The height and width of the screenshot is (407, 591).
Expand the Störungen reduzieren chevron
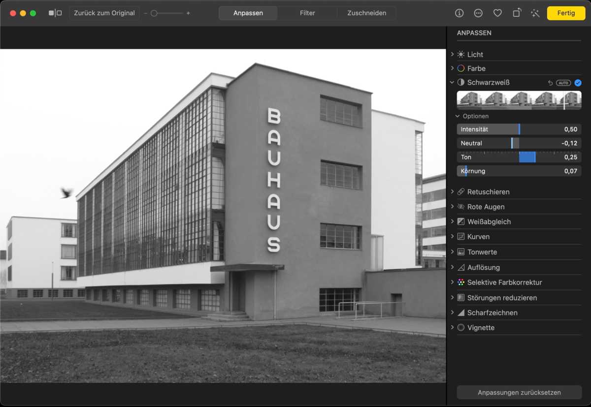[x=452, y=297]
